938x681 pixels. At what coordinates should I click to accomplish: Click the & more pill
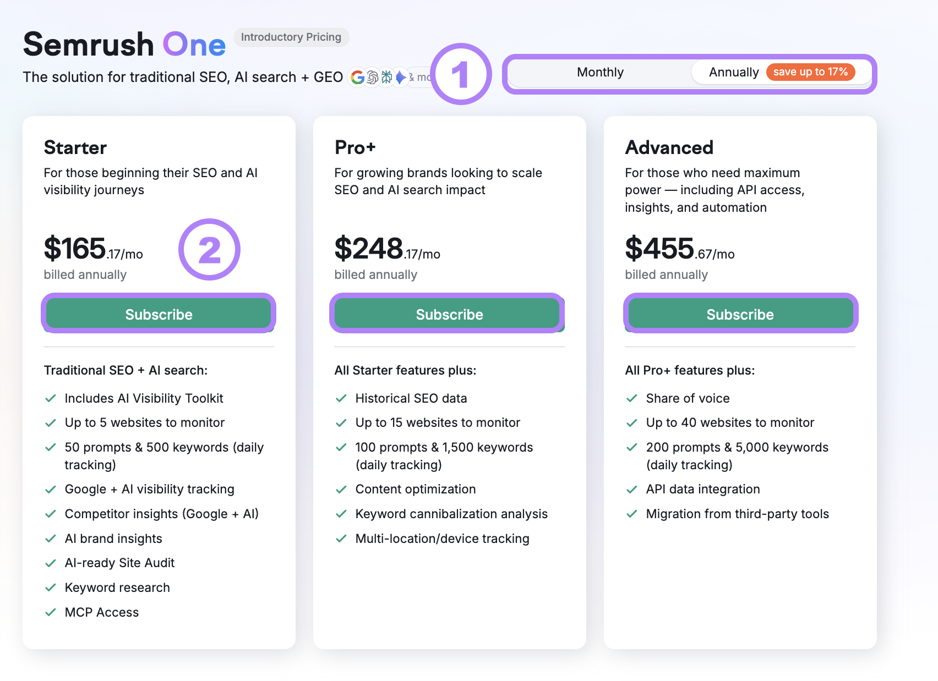(x=421, y=78)
